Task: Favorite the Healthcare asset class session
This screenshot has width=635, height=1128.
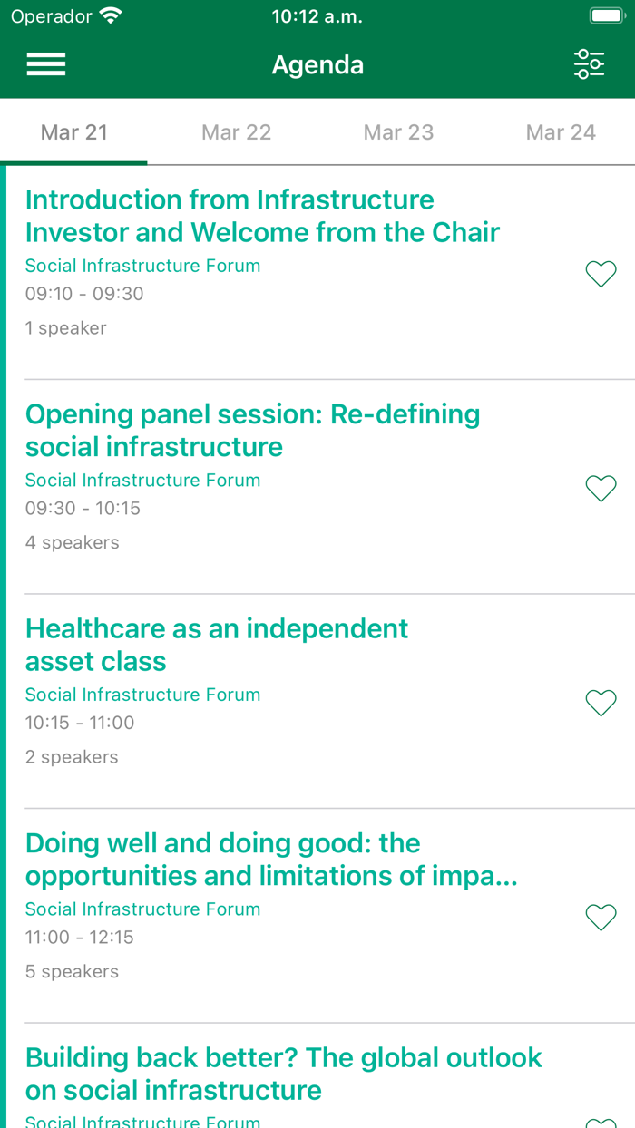Action: coord(601,703)
